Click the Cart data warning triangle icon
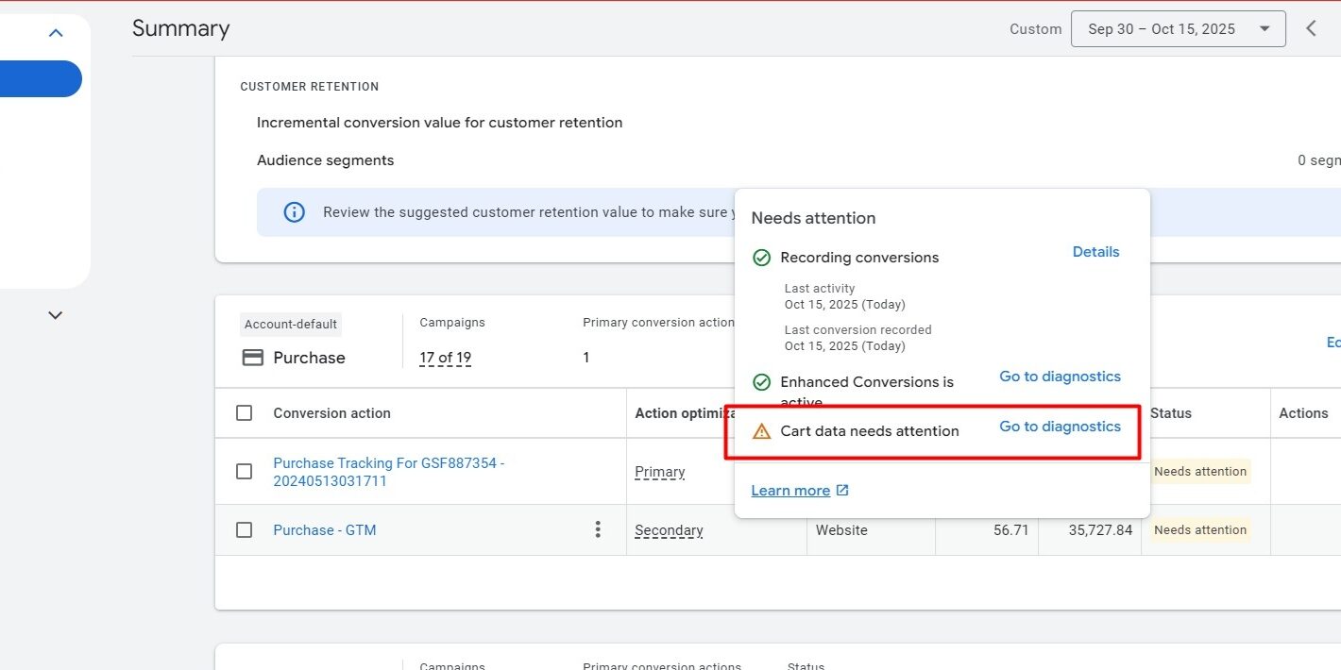The image size is (1341, 670). (761, 431)
